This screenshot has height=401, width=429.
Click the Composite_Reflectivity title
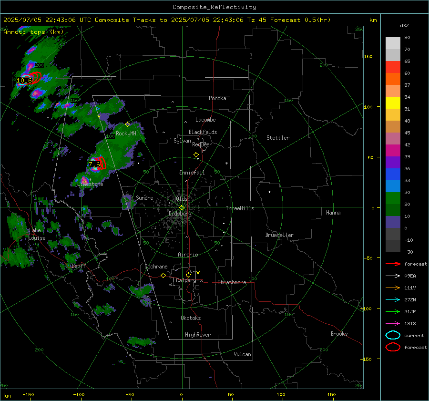click(214, 7)
